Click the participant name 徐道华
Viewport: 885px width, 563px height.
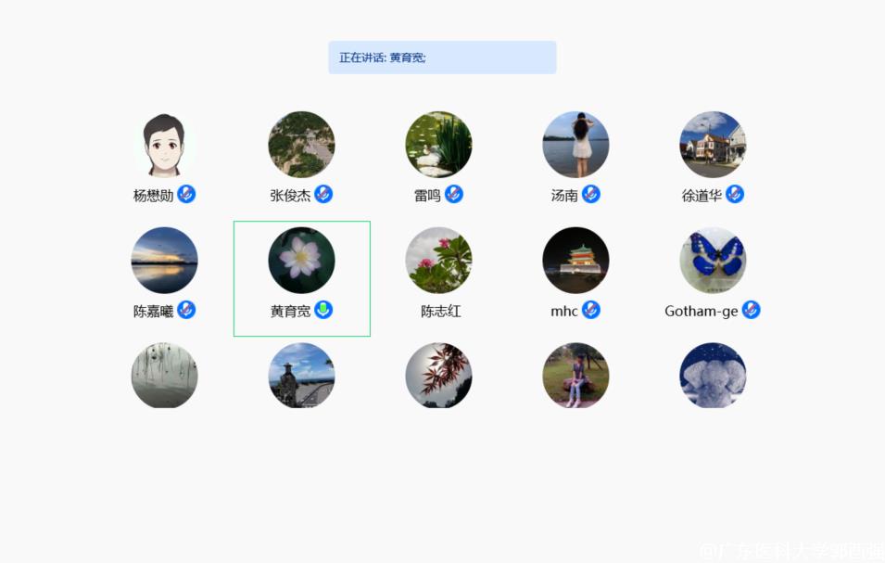coord(702,196)
